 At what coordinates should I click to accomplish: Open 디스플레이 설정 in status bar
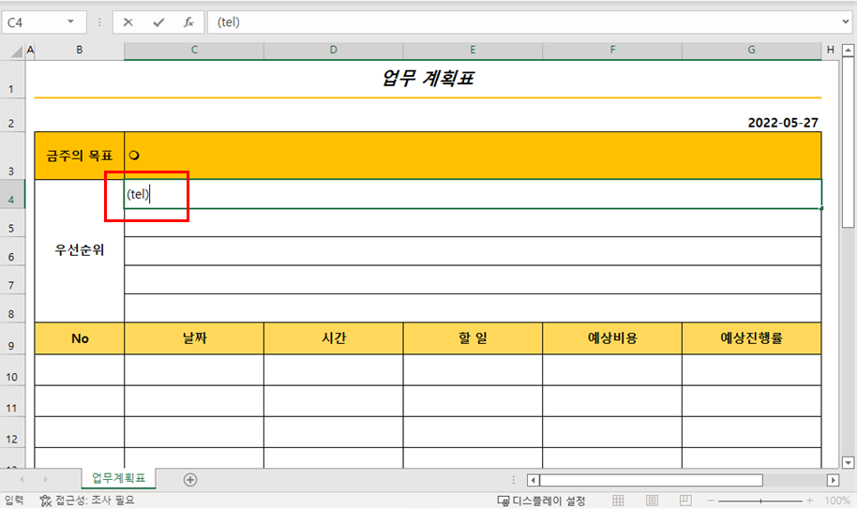pyautogui.click(x=541, y=501)
